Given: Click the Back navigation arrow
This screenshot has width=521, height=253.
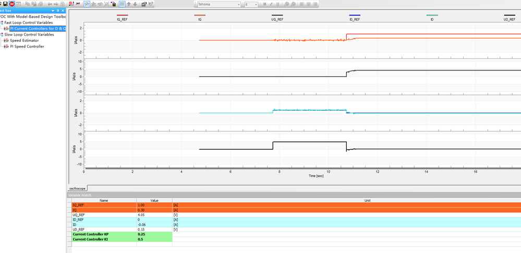Looking at the screenshot, I should [x=50, y=4].
